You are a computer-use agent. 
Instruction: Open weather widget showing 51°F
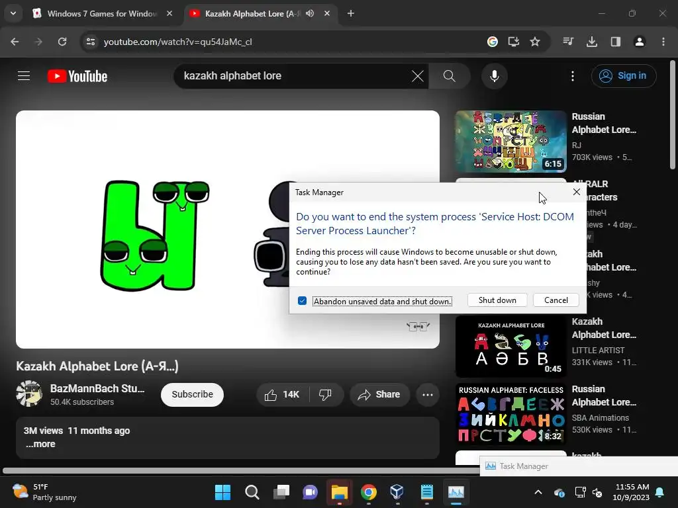coord(44,492)
